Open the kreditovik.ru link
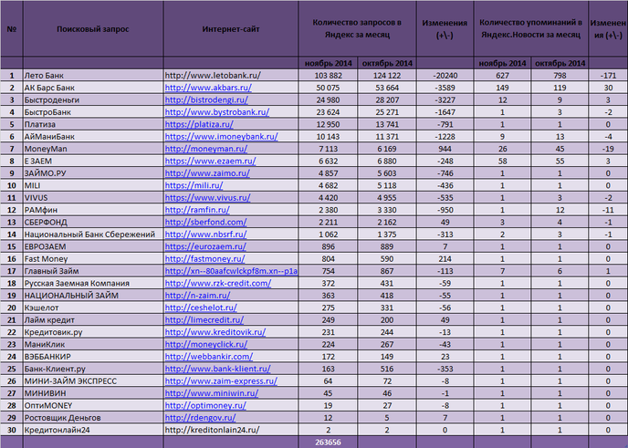This screenshot has width=628, height=448. coord(215,332)
